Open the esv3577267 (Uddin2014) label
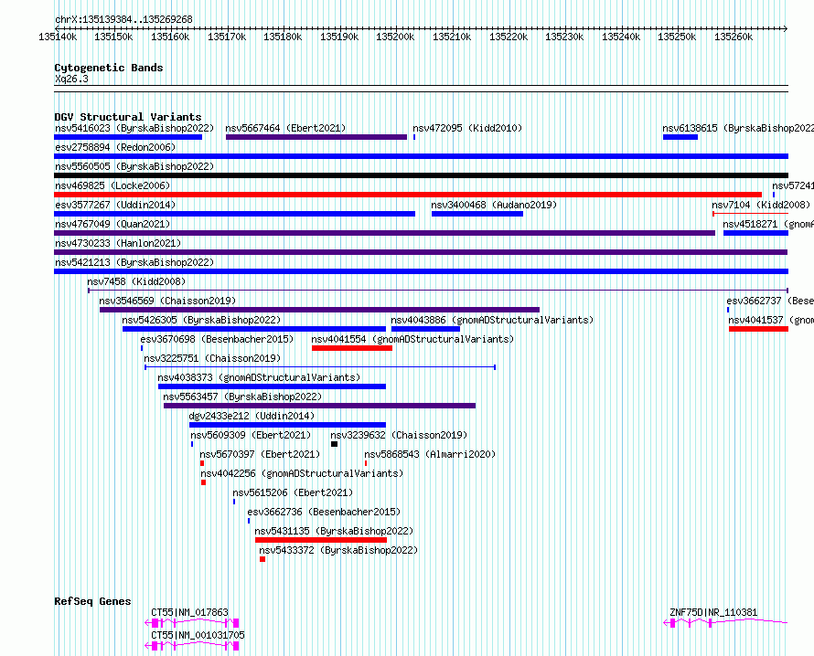This screenshot has width=814, height=656. coord(115,205)
